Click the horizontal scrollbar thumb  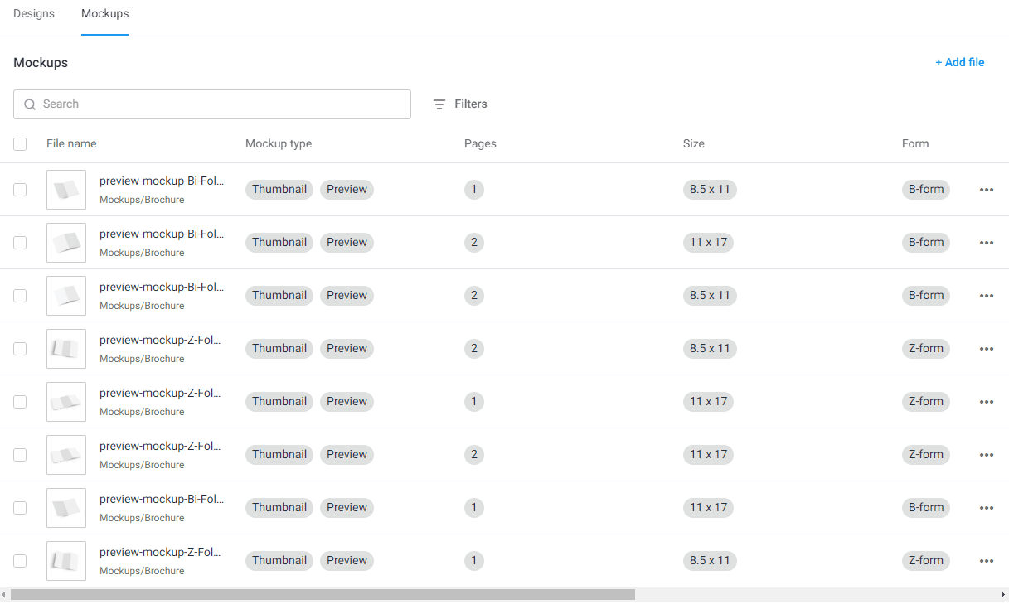tap(323, 594)
